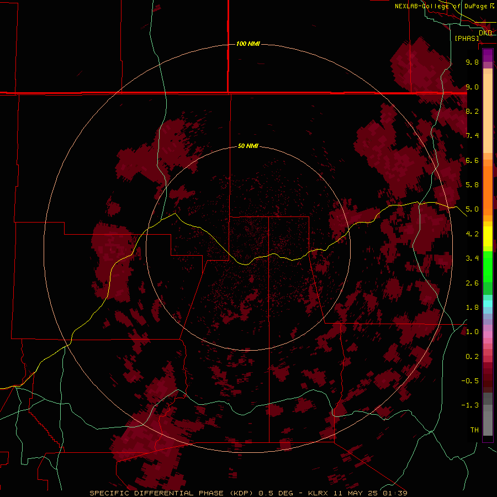Screen dimensions: 497x497
Task: Click the 0.2 legend value
Action: click(472, 357)
